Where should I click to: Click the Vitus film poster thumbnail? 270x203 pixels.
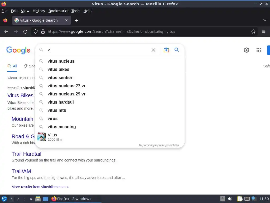click(x=42, y=137)
